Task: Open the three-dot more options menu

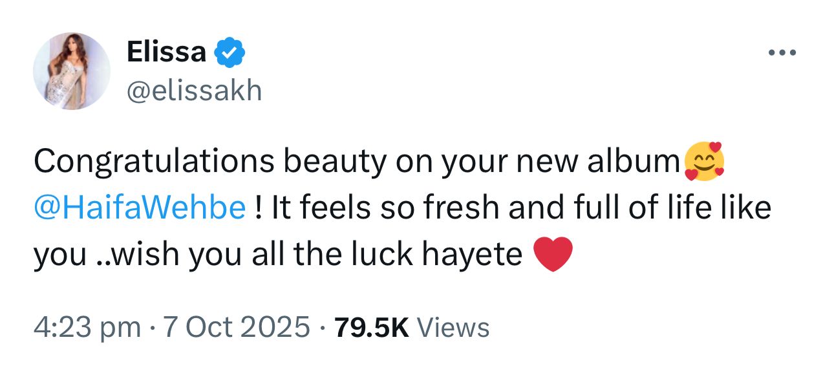Action: 782,52
